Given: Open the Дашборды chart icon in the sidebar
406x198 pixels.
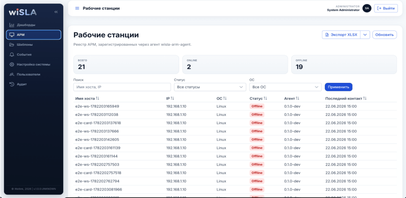Looking at the screenshot, I should pos(12,25).
